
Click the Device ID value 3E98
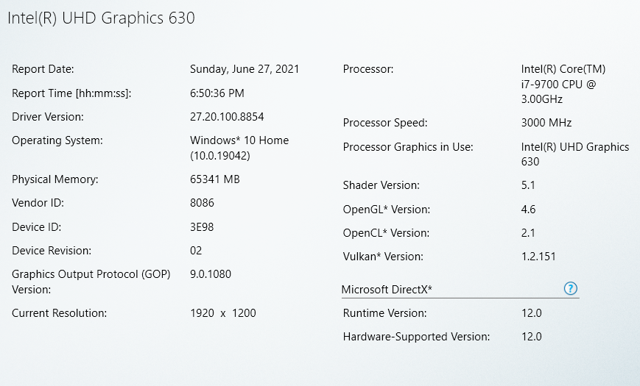tap(202, 227)
